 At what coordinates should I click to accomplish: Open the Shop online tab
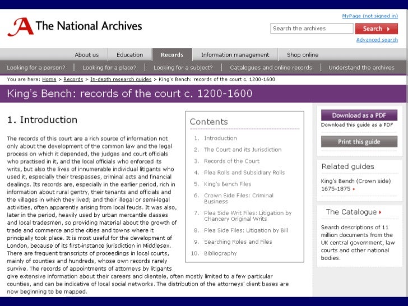tap(303, 55)
